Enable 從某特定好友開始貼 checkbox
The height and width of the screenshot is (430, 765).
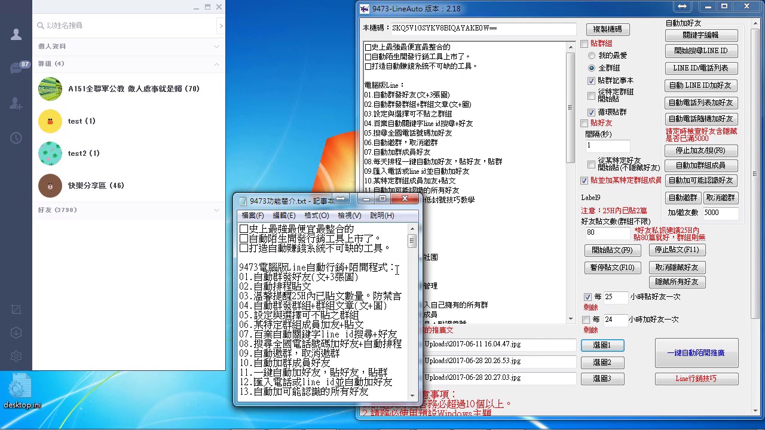(x=591, y=164)
